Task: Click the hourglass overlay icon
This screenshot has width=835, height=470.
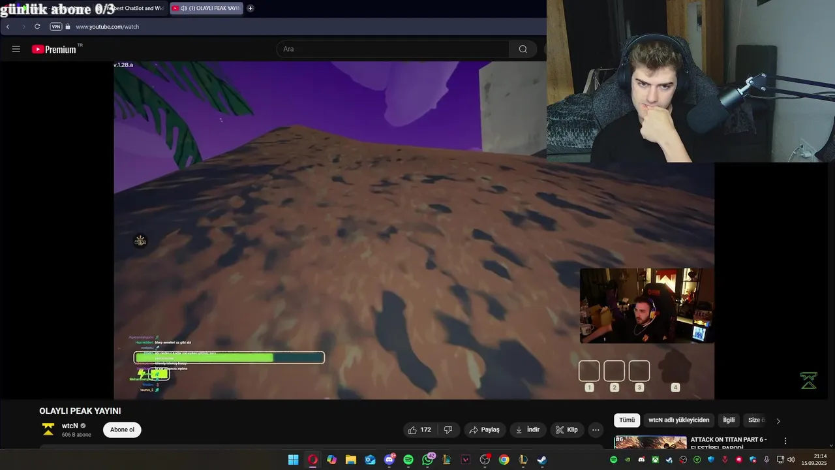Action: (809, 381)
